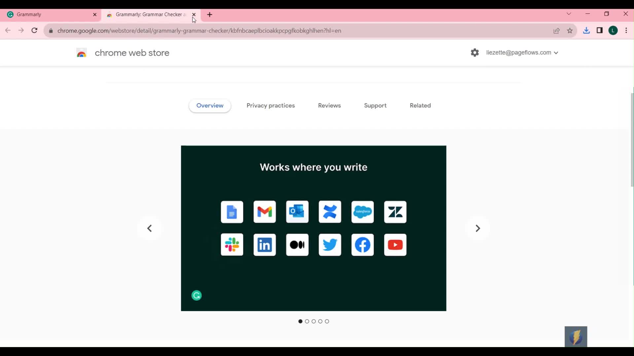
Task: Click the Google Docs icon in the slide
Action: point(232,212)
